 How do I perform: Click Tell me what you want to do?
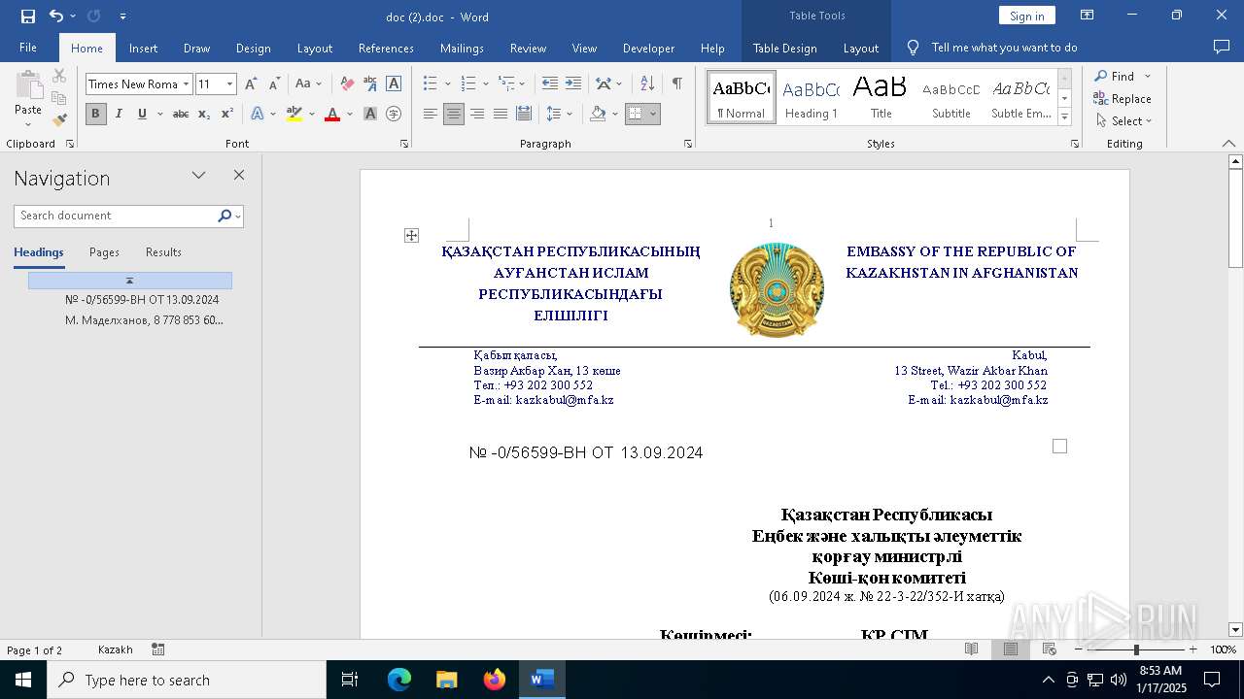point(1004,48)
